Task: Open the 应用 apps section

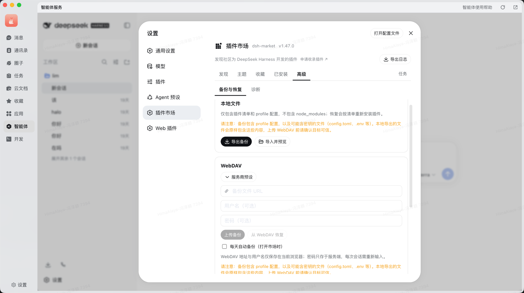Action: (x=19, y=114)
